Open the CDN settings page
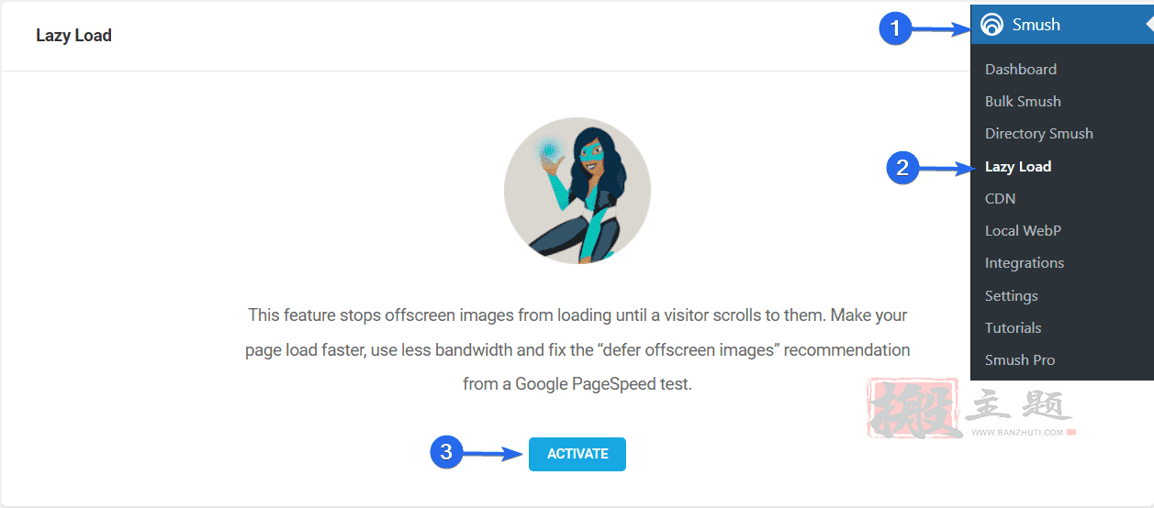1154x508 pixels. [1000, 198]
